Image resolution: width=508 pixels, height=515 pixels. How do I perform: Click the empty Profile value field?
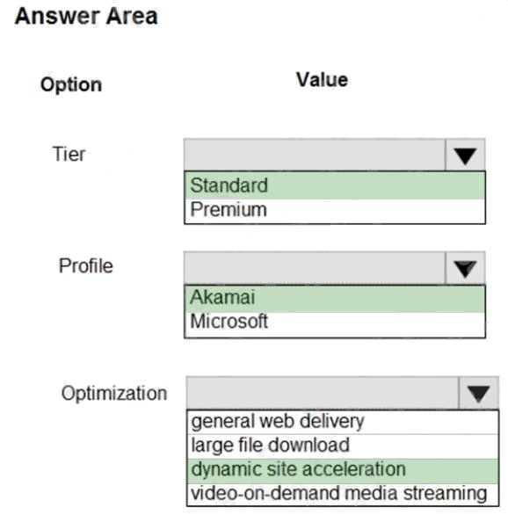pos(315,268)
